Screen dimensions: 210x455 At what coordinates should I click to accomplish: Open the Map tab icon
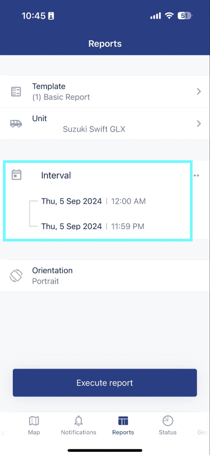point(34,421)
